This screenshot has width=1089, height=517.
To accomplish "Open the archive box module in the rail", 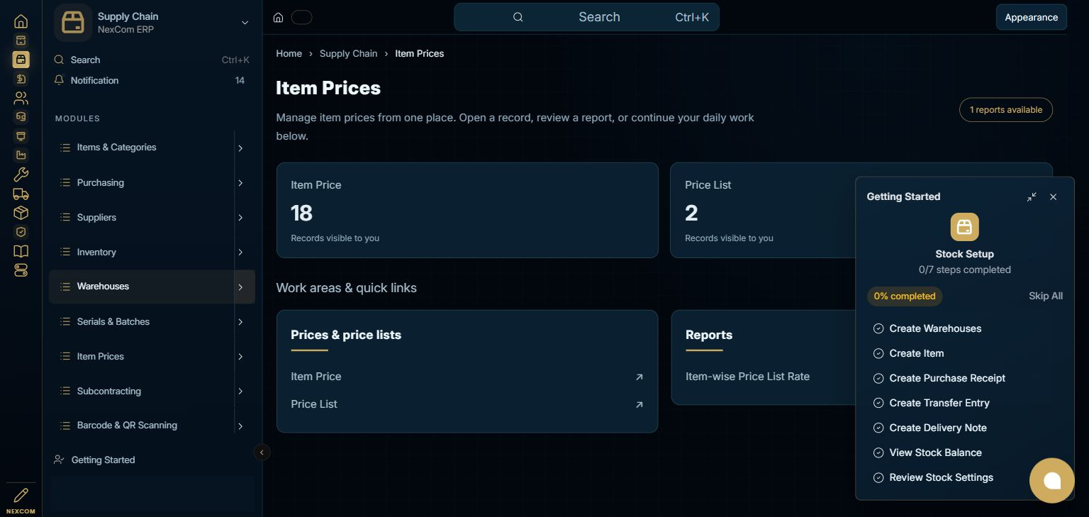I will 21,40.
